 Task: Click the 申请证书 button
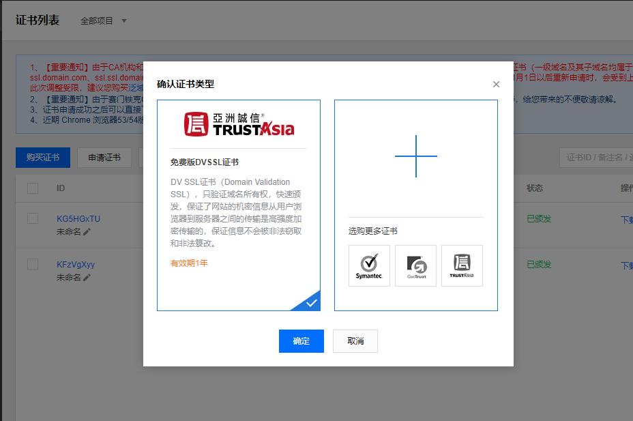point(104,158)
